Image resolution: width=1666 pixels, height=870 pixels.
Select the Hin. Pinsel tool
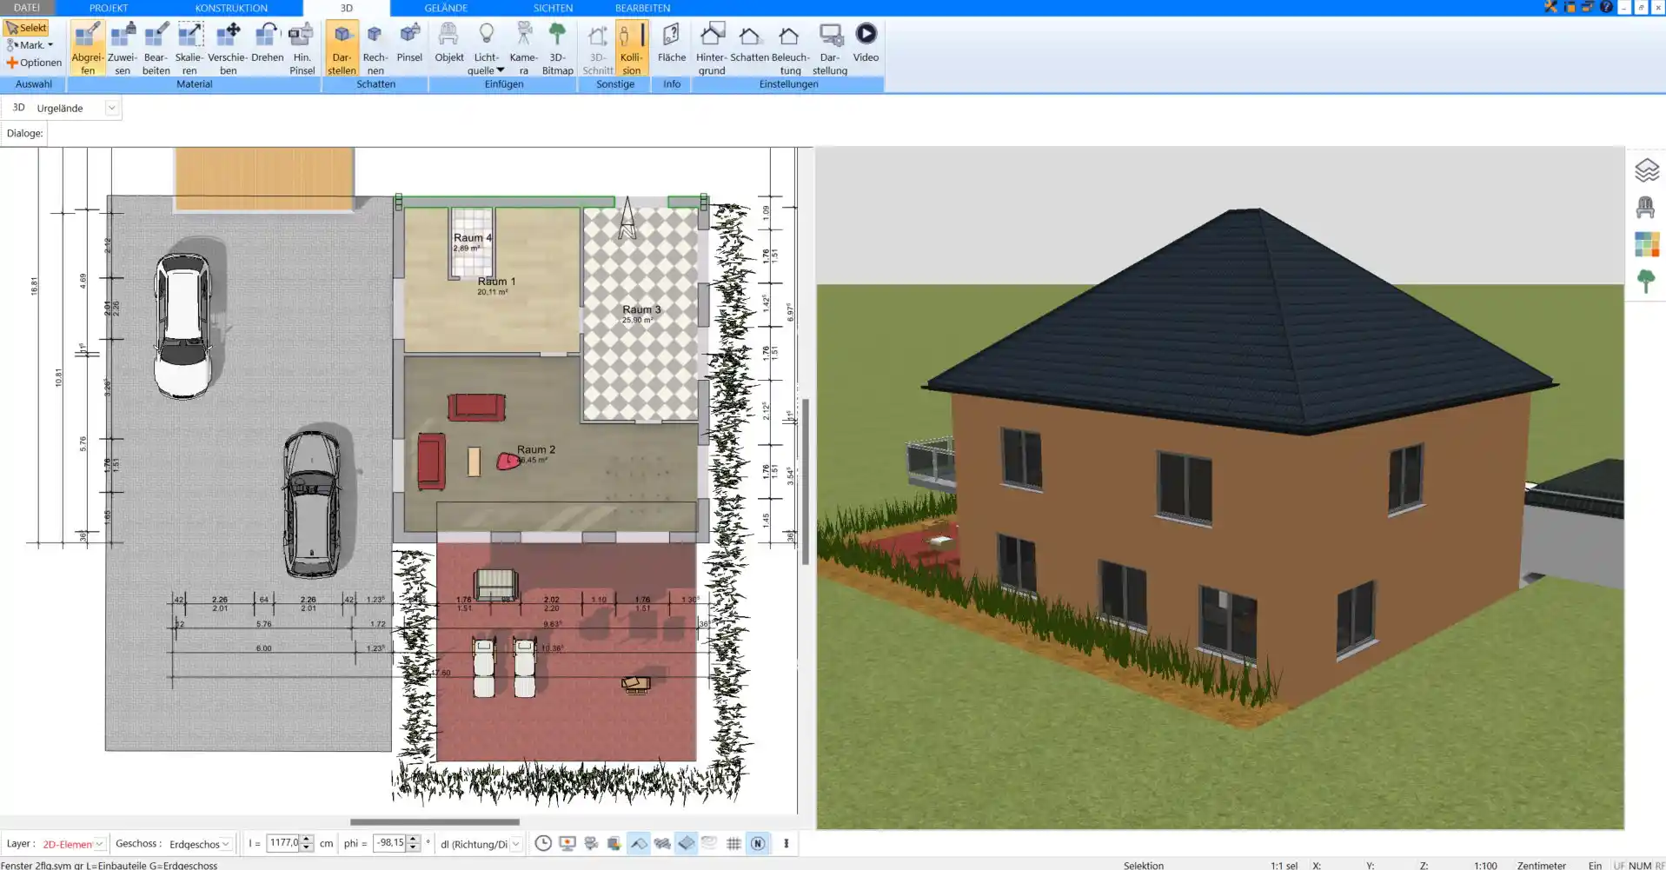pyautogui.click(x=302, y=49)
